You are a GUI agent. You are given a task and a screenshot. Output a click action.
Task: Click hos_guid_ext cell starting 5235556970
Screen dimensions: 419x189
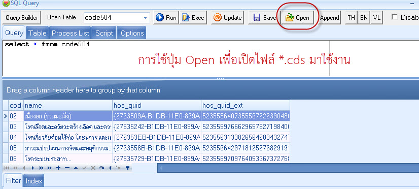[x=246, y=158]
